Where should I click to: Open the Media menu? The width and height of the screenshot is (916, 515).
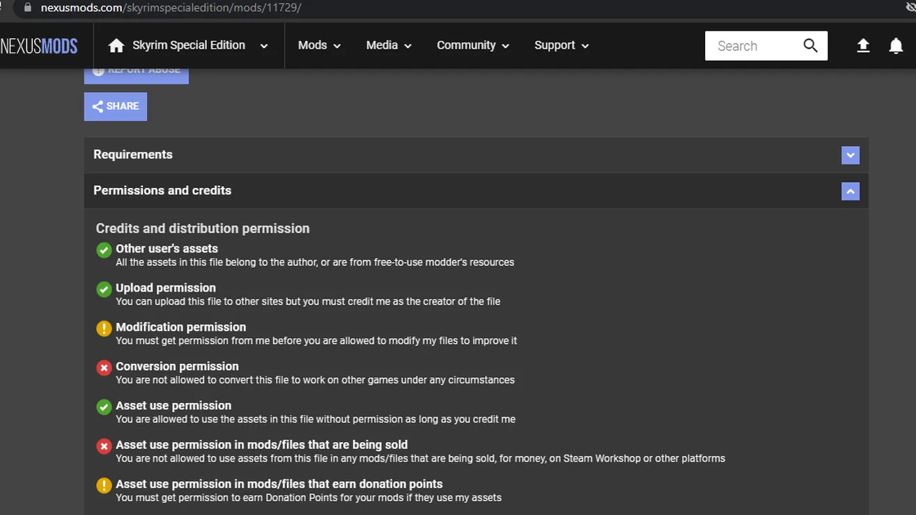tap(389, 45)
